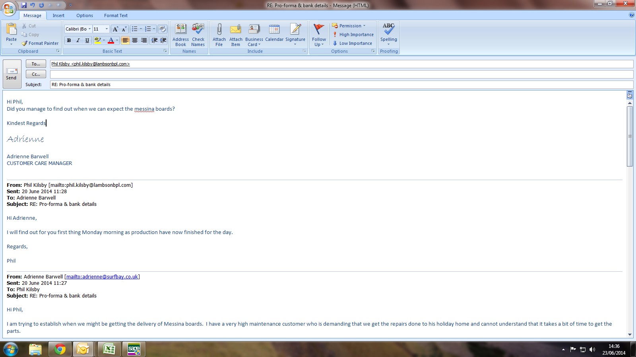Expand the highlight color palette arrow
The image size is (636, 357).
pyautogui.click(x=104, y=40)
